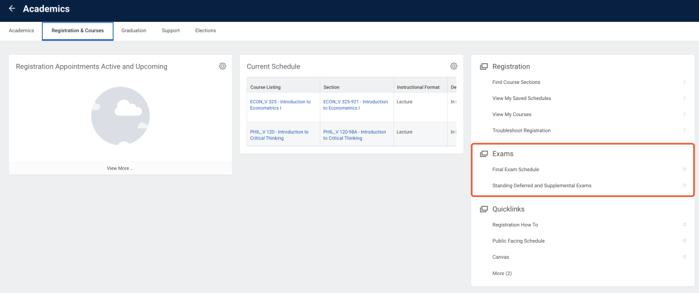Open PHIL_V 120-98A section link
The image size is (699, 293).
354,135
